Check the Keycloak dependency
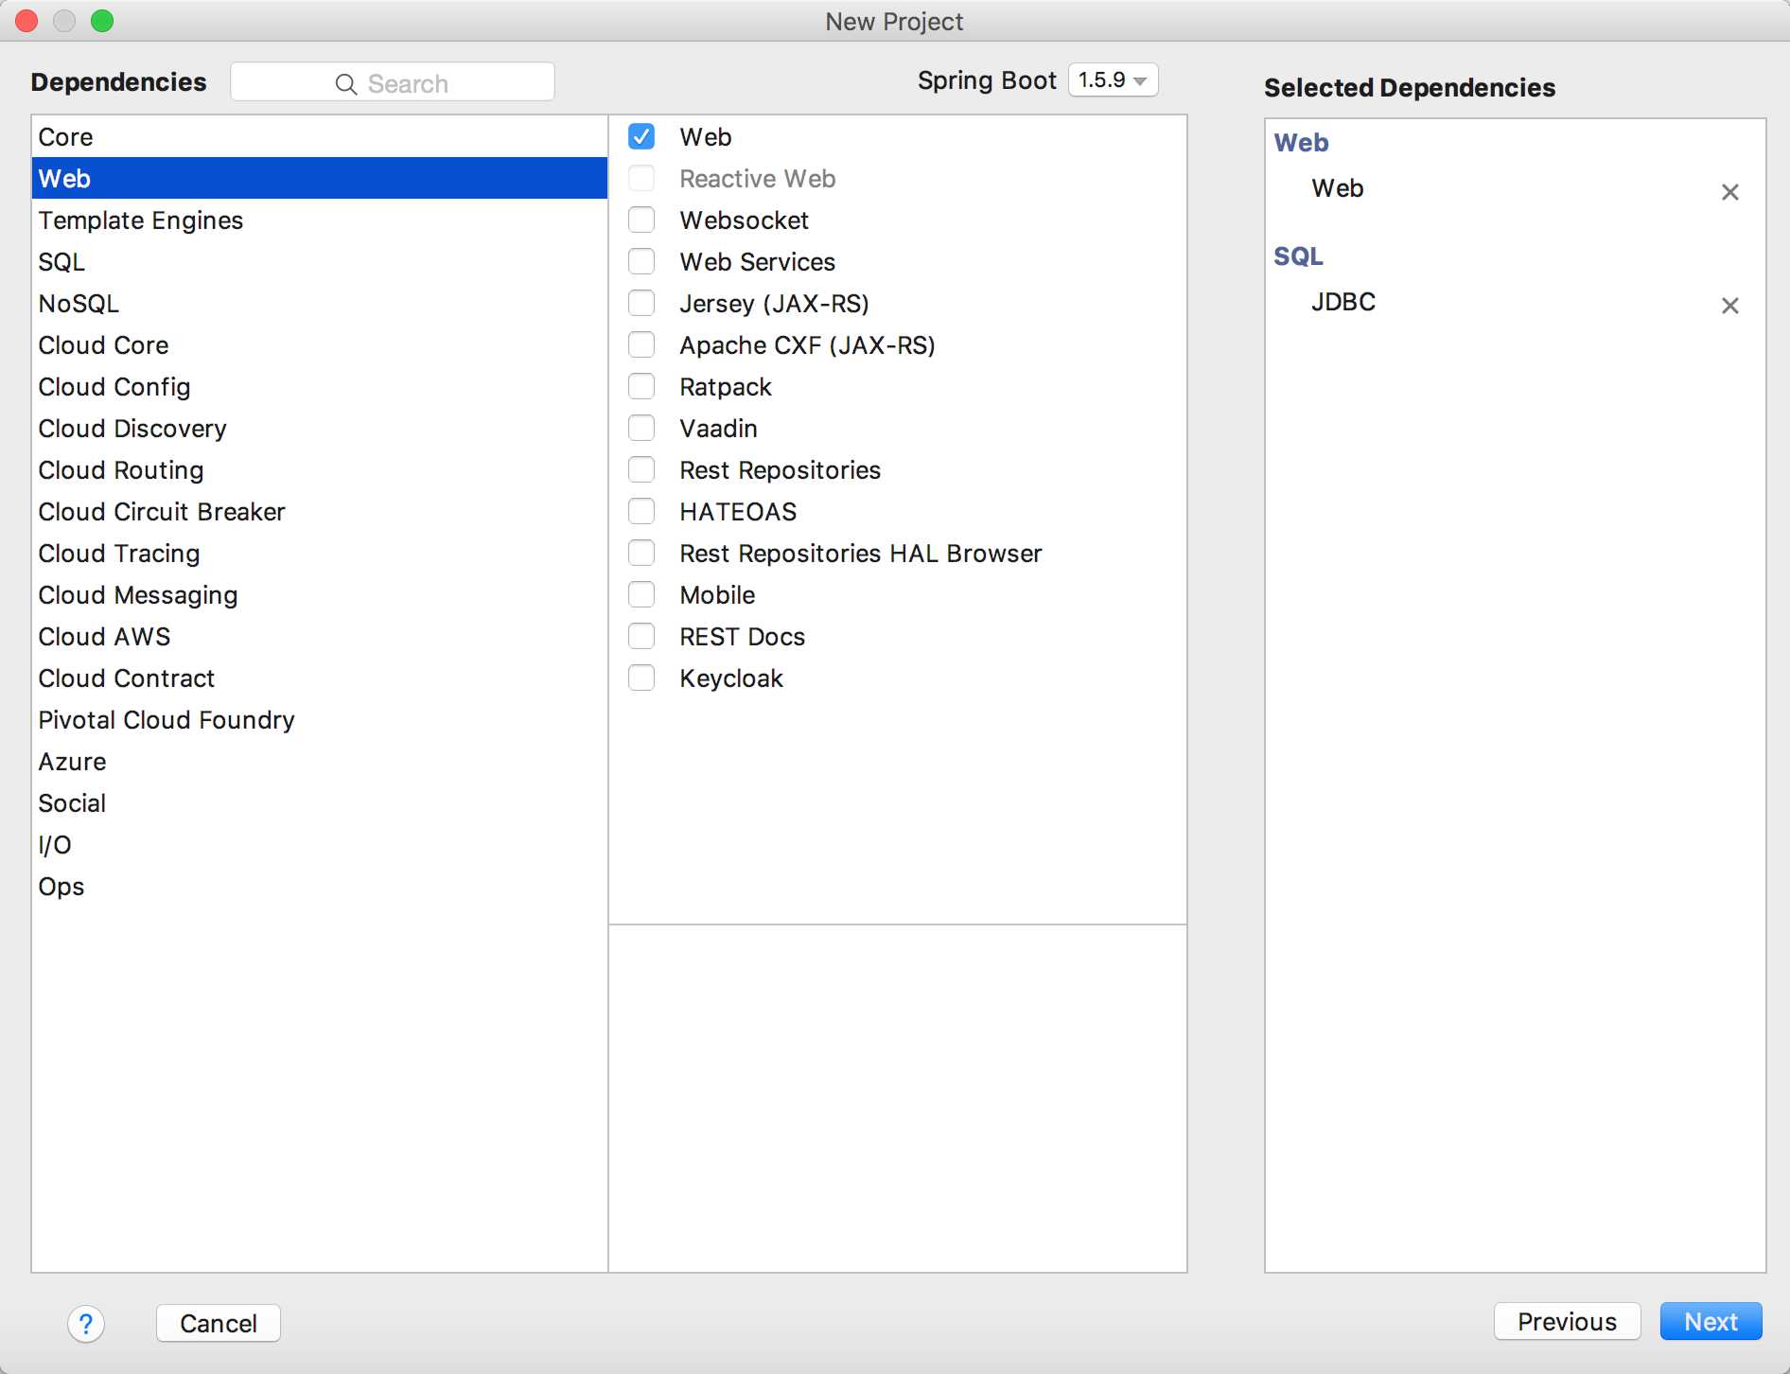This screenshot has height=1374, width=1790. pos(641,678)
